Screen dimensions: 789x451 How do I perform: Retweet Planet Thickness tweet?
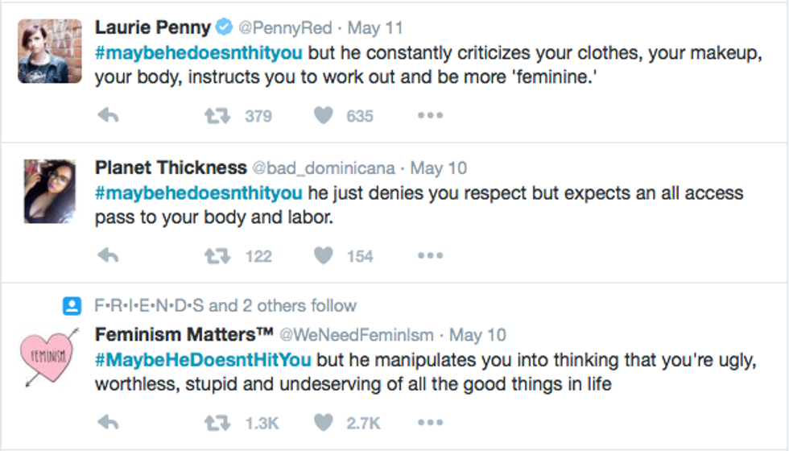(x=216, y=256)
